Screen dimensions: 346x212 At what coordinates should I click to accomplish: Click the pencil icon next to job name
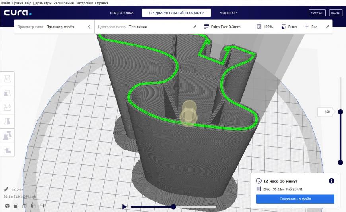click(x=6, y=189)
